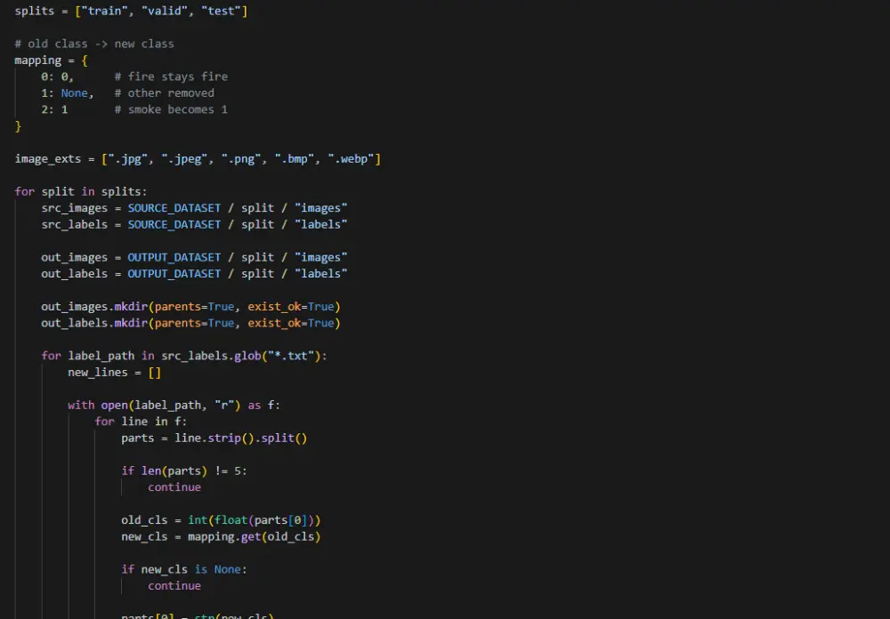Click the "# smoke becomes 1" comment

[171, 109]
